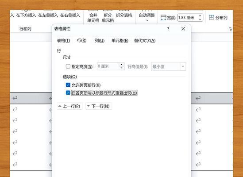Switch to the 表格(T) tab

64,41
